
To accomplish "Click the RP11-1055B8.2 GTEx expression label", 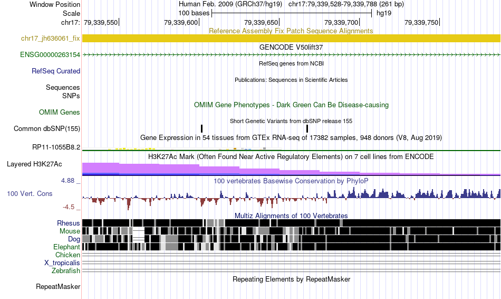I will pyautogui.click(x=56, y=147).
